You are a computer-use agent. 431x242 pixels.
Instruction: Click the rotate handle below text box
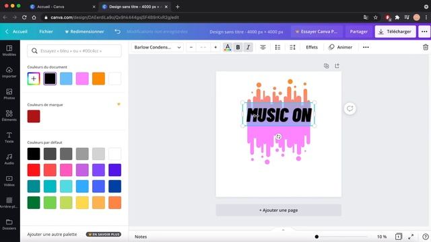click(x=278, y=136)
